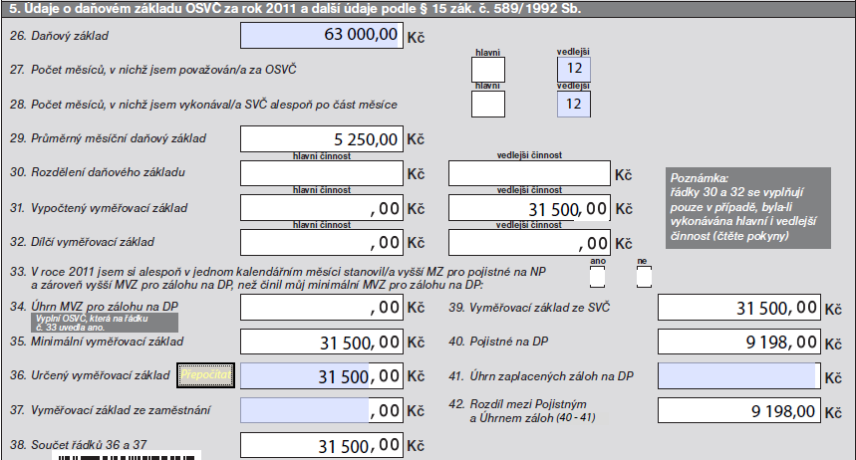
Task: Select 'vedlejší' months box on row 27
Action: click(x=573, y=69)
